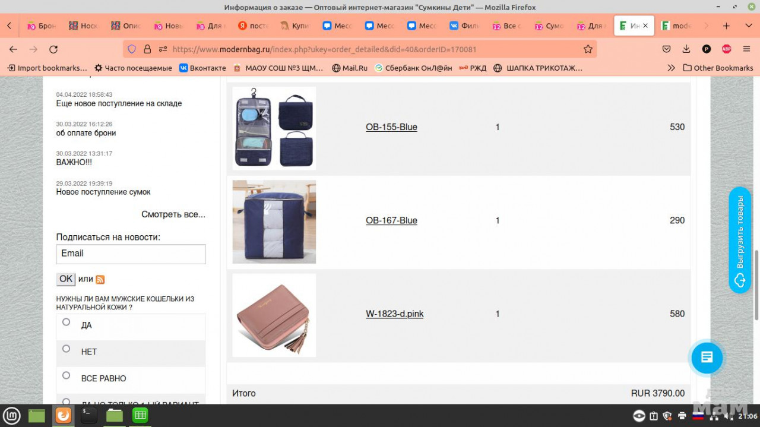The image size is (760, 427).
Task: Open product link OB-155-Blue
Action: pyautogui.click(x=391, y=127)
